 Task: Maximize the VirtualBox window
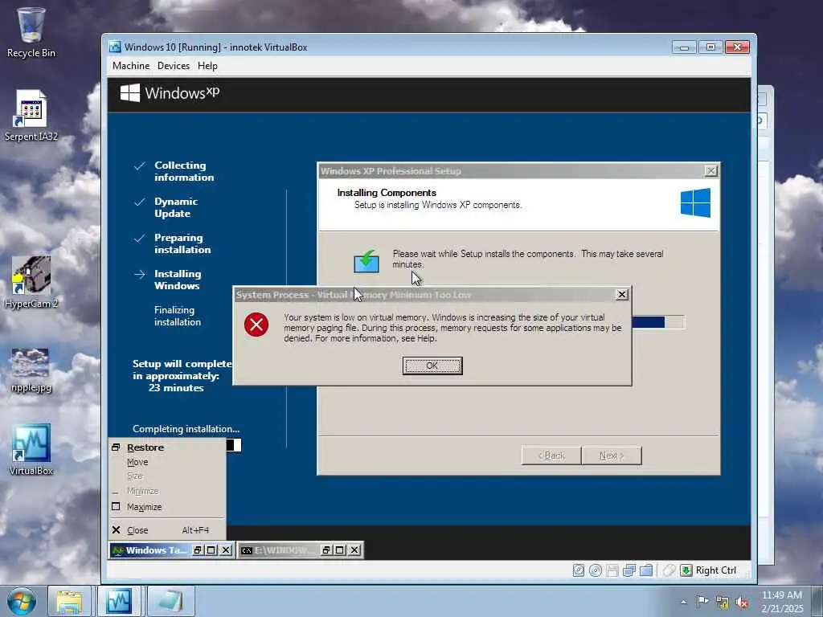click(x=710, y=47)
